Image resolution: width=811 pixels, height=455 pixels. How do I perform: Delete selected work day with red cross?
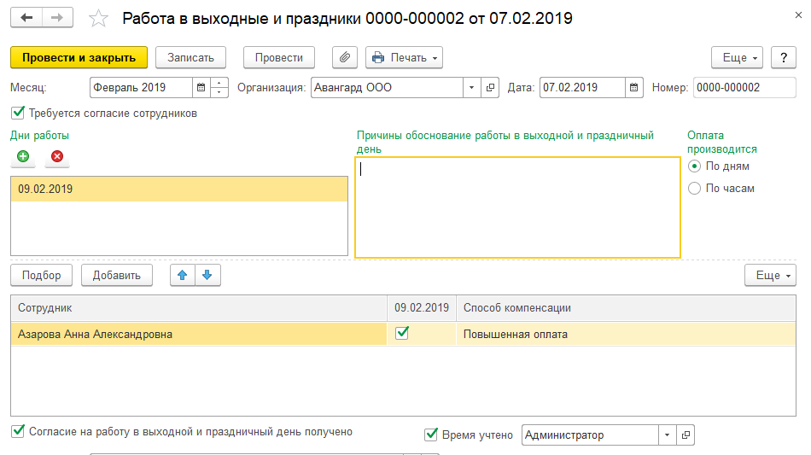point(57,156)
